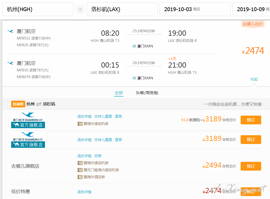The height and width of the screenshot is (199, 270).
Task: Click the ¥2474 total price at top right
Action: click(x=253, y=51)
